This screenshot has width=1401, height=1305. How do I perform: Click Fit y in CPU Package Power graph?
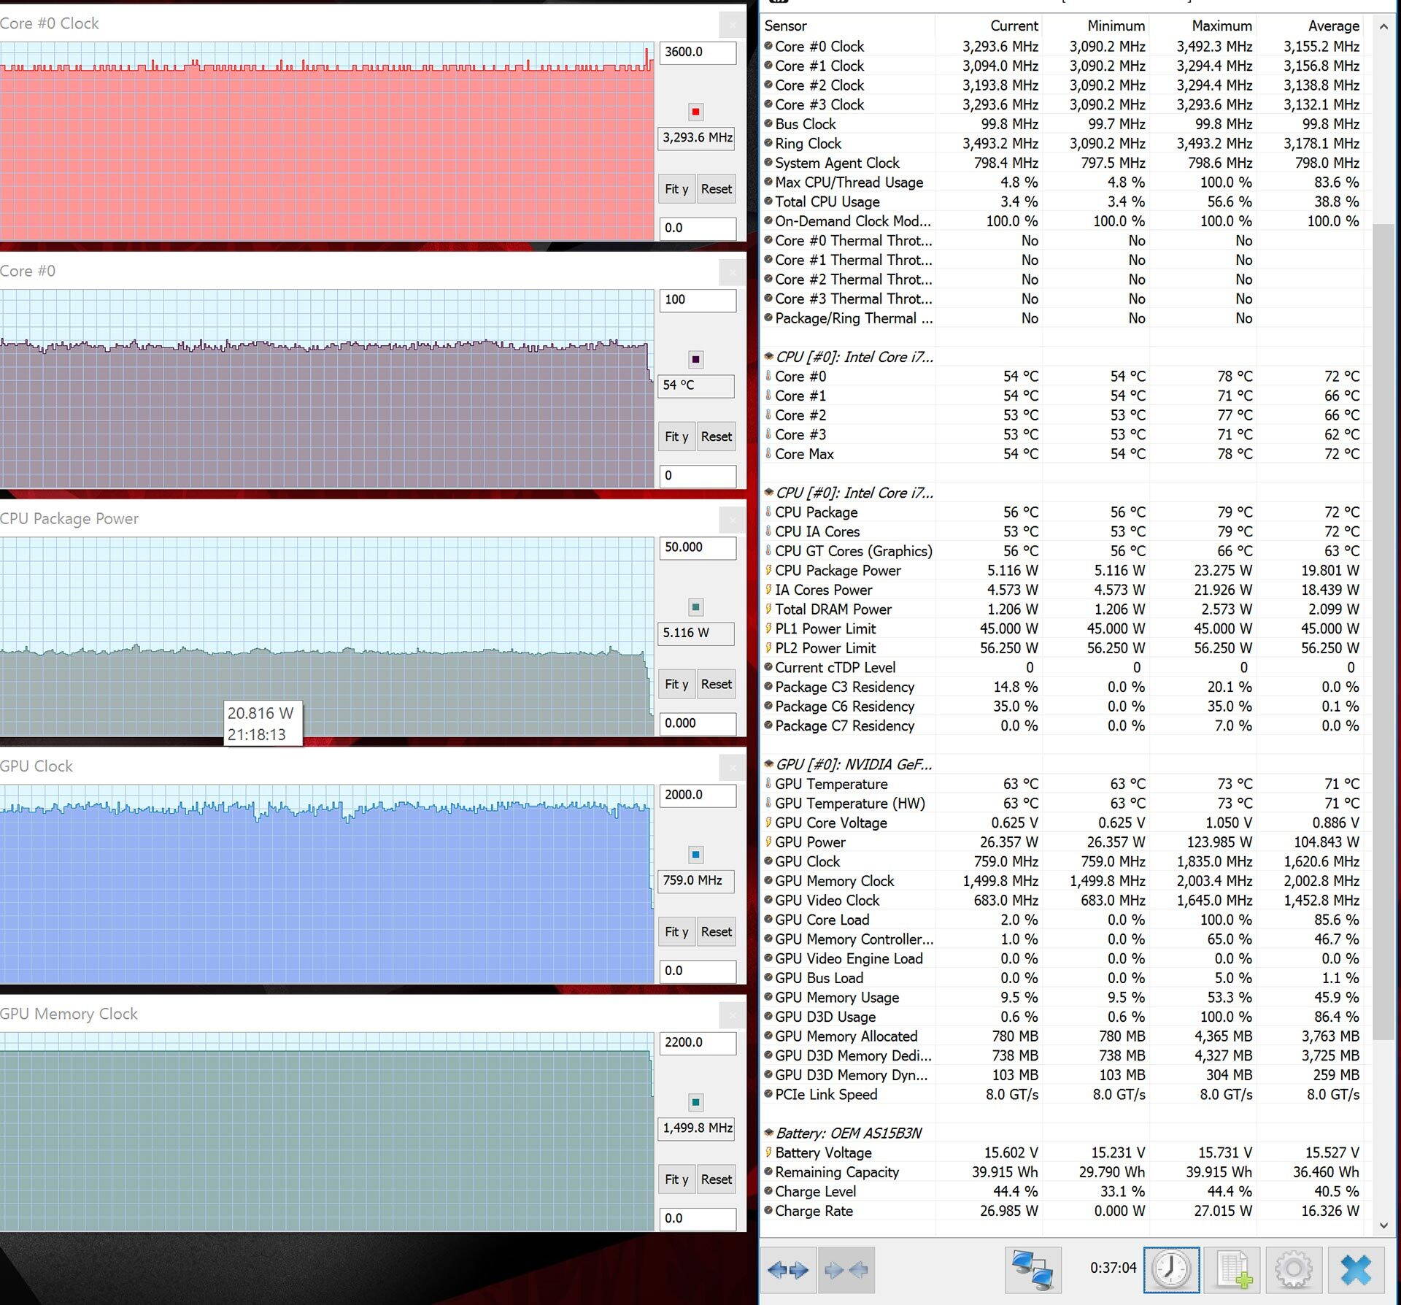(676, 684)
